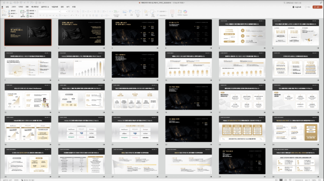Start slide show from status bar icon
Screen dimensions: 324x181
click(x=290, y=180)
